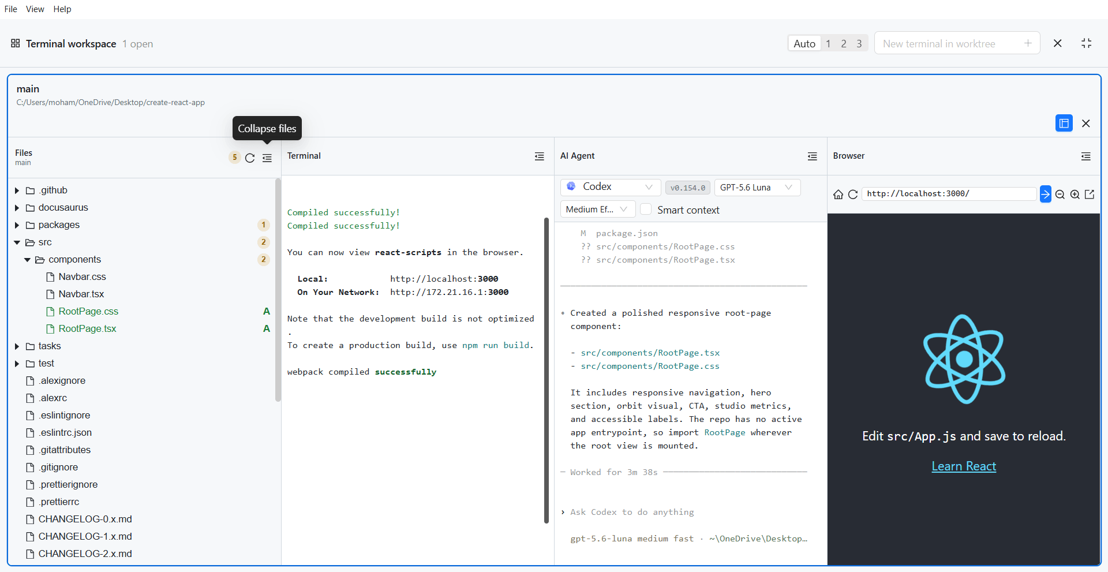
Task: Open the GPT-5.6 Luna model dropdown
Action: click(757, 188)
